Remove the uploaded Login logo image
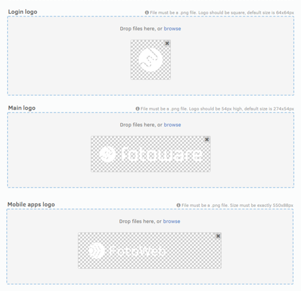This screenshot has height=291, width=301. (x=167, y=43)
